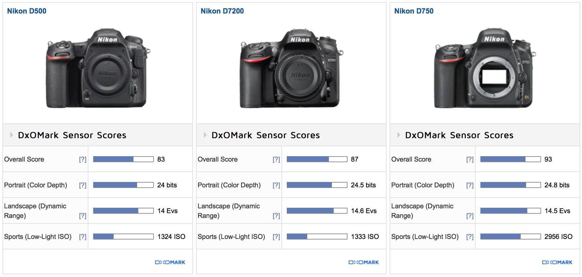Select D7200 'Portrait (Color Depth)' label
The height and width of the screenshot is (277, 582).
[x=229, y=185]
